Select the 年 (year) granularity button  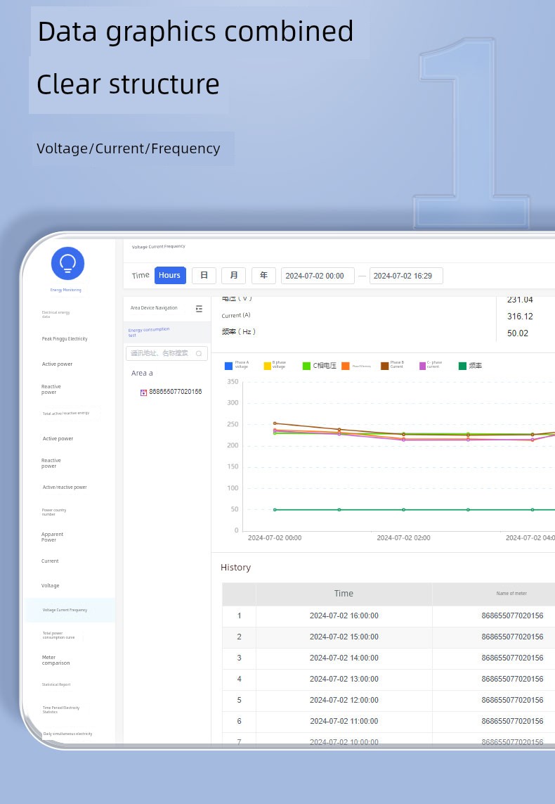pyautogui.click(x=263, y=275)
